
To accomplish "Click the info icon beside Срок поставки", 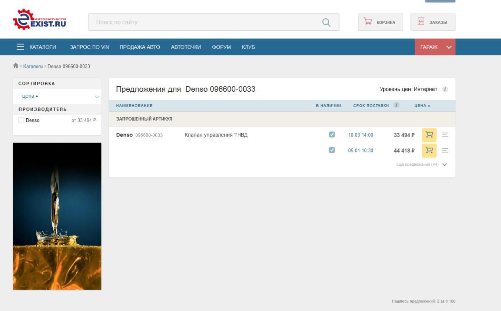I will pos(397,105).
